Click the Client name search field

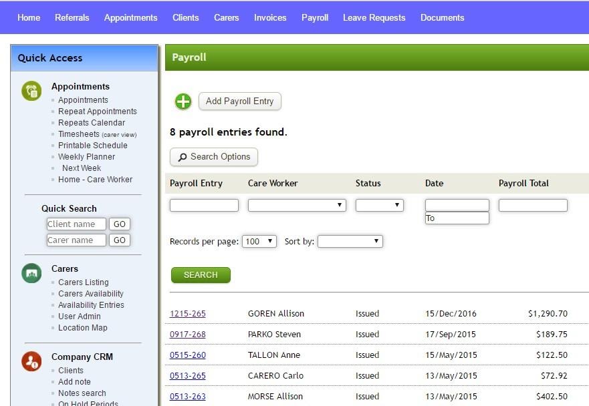click(x=76, y=224)
